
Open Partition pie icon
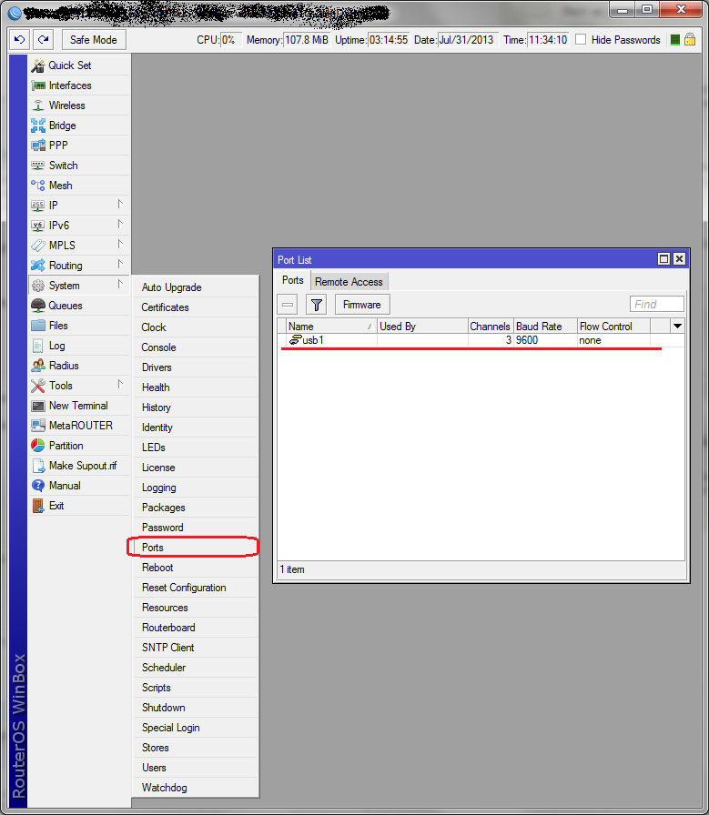pyautogui.click(x=38, y=446)
